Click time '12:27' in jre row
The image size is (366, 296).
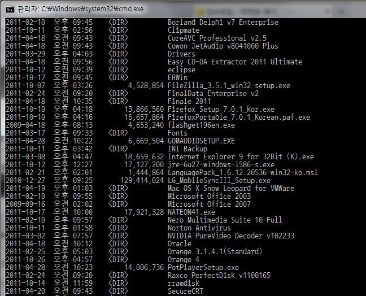(82, 165)
